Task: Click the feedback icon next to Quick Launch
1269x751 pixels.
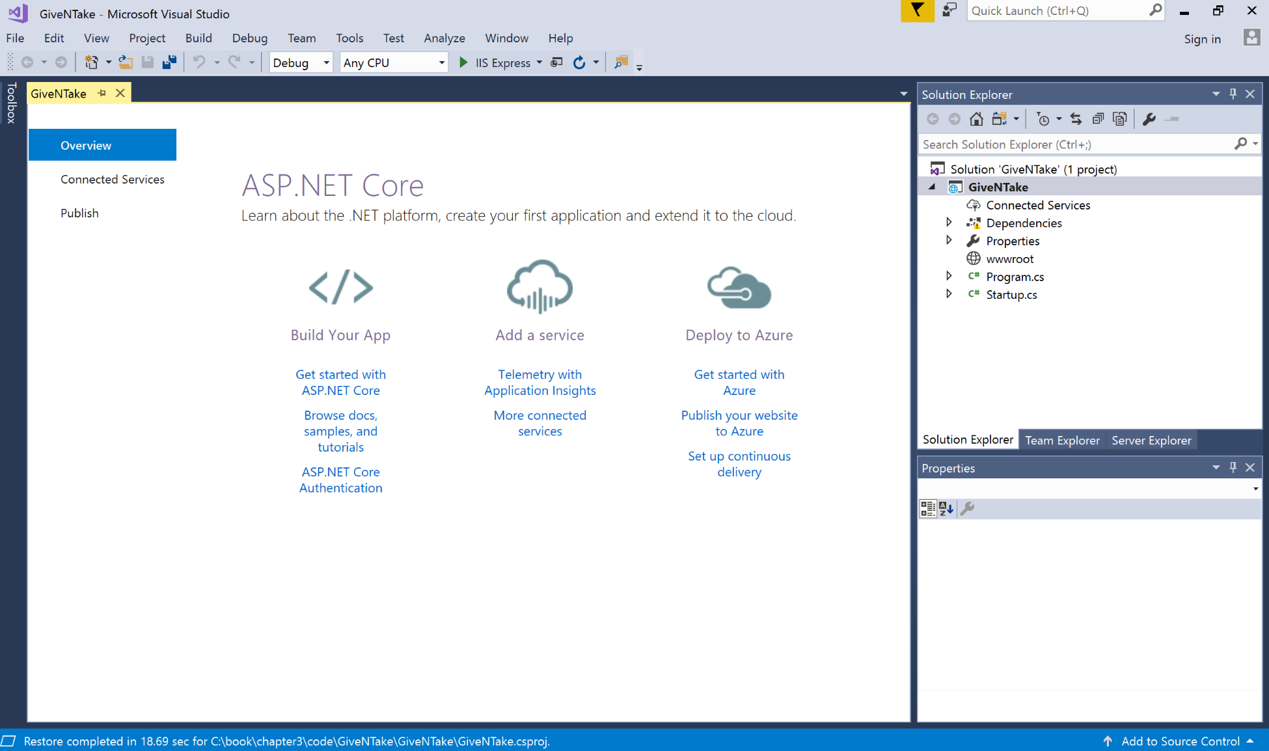Action: pyautogui.click(x=949, y=10)
